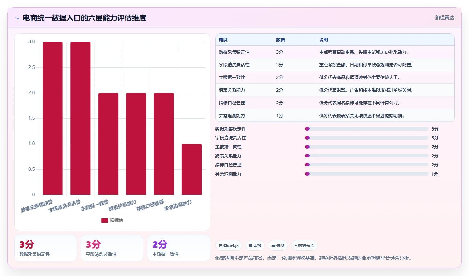Click description 低分代表商品和渠道映射仍主要依赖人工。
This screenshot has width=469, height=276.
pos(360,77)
